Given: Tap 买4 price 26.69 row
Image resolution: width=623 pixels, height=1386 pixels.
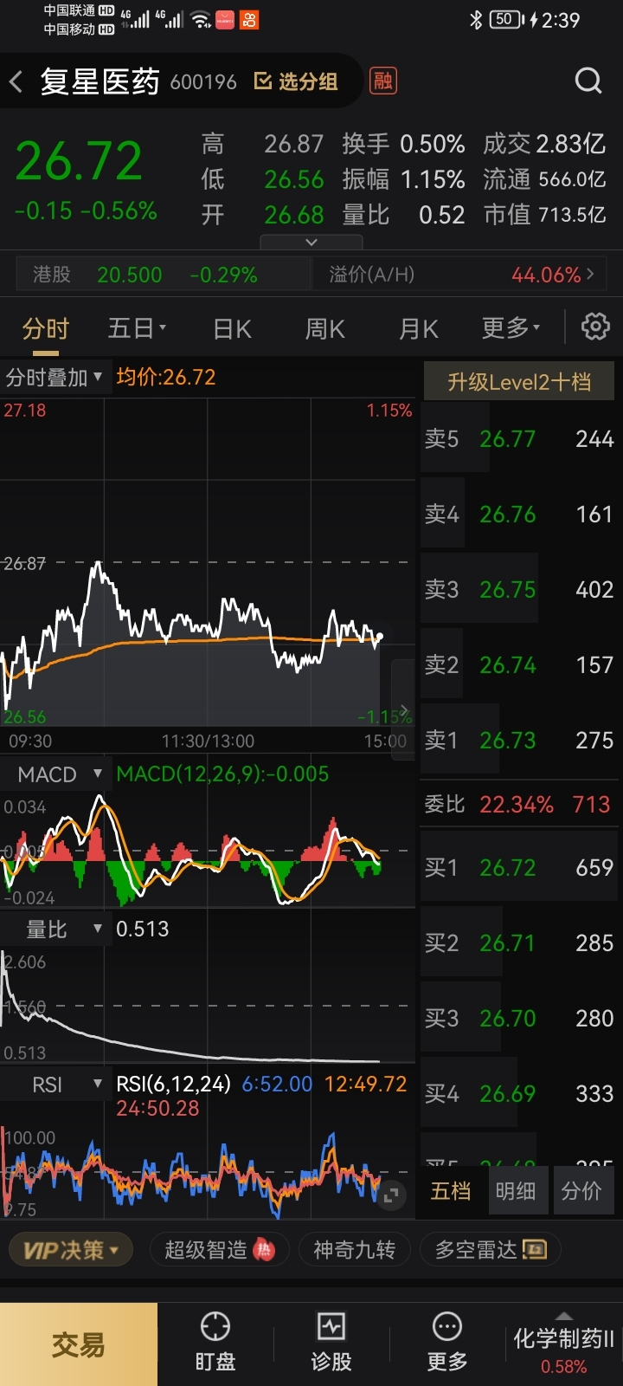Looking at the screenshot, I should (519, 1094).
